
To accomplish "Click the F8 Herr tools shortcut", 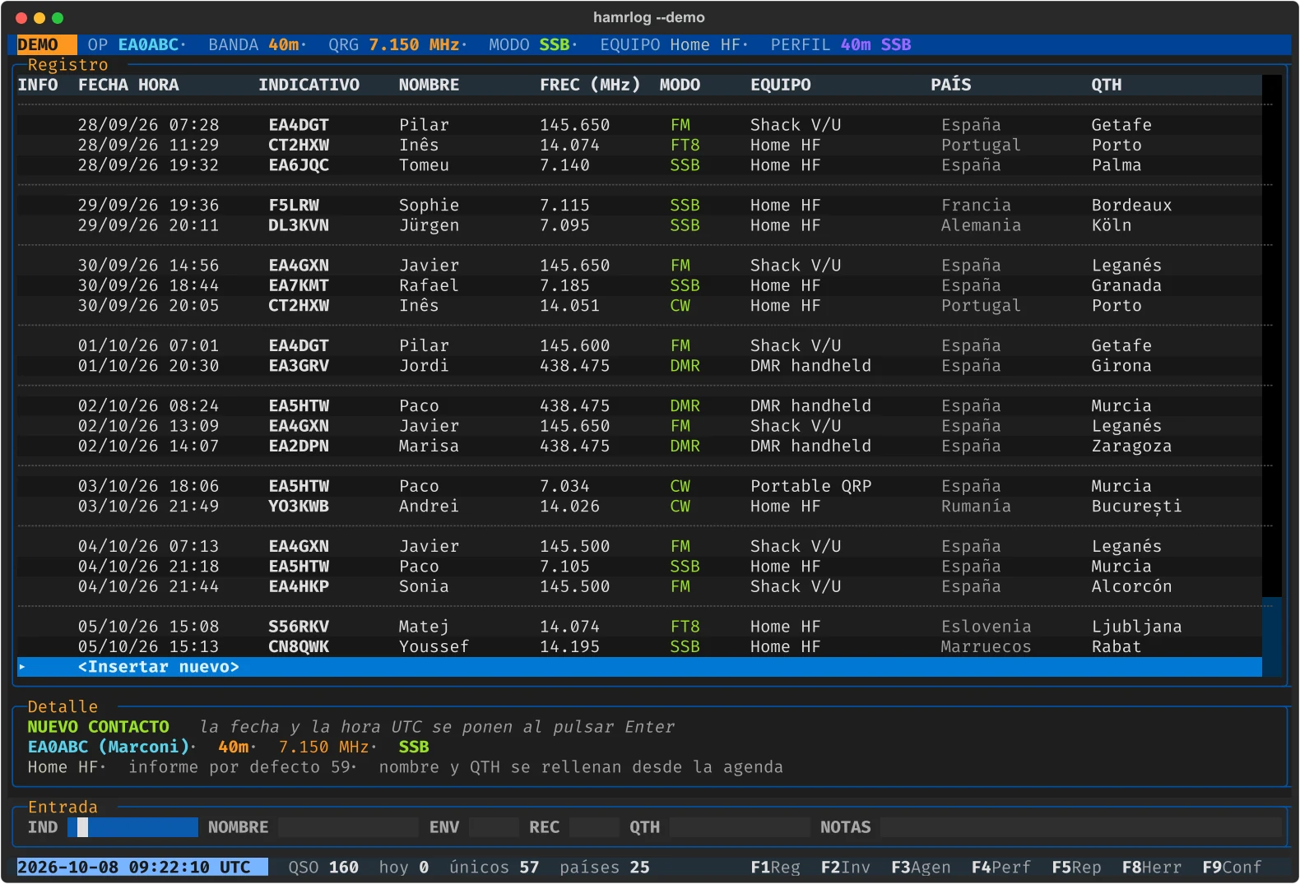I will pyautogui.click(x=1151, y=868).
